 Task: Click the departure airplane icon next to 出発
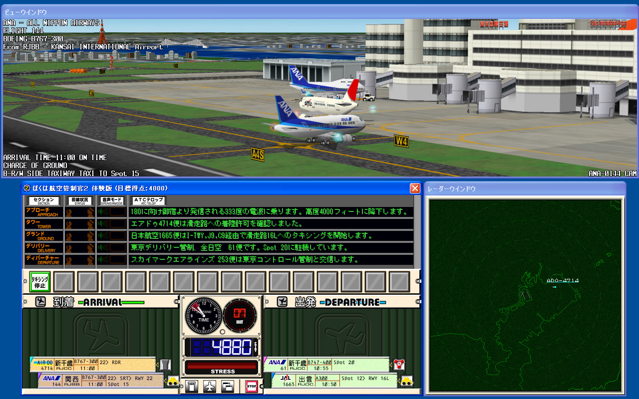pyautogui.click(x=282, y=302)
